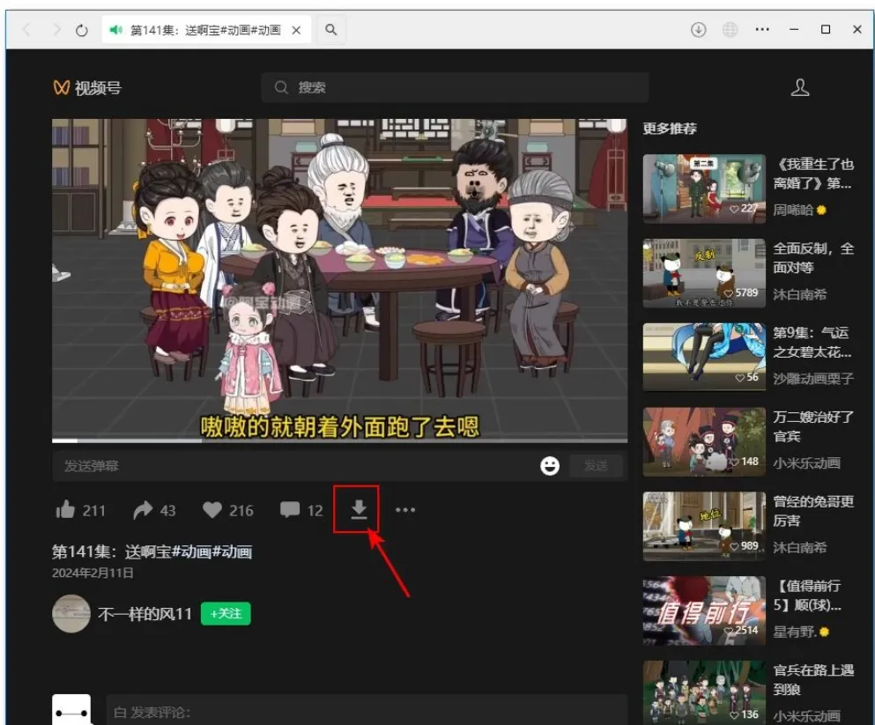Open thumbnail for 全面反制，全面对等
Image resolution: width=875 pixels, height=725 pixels.
click(704, 273)
